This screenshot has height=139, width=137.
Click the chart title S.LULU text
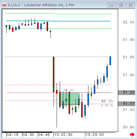click(14, 5)
